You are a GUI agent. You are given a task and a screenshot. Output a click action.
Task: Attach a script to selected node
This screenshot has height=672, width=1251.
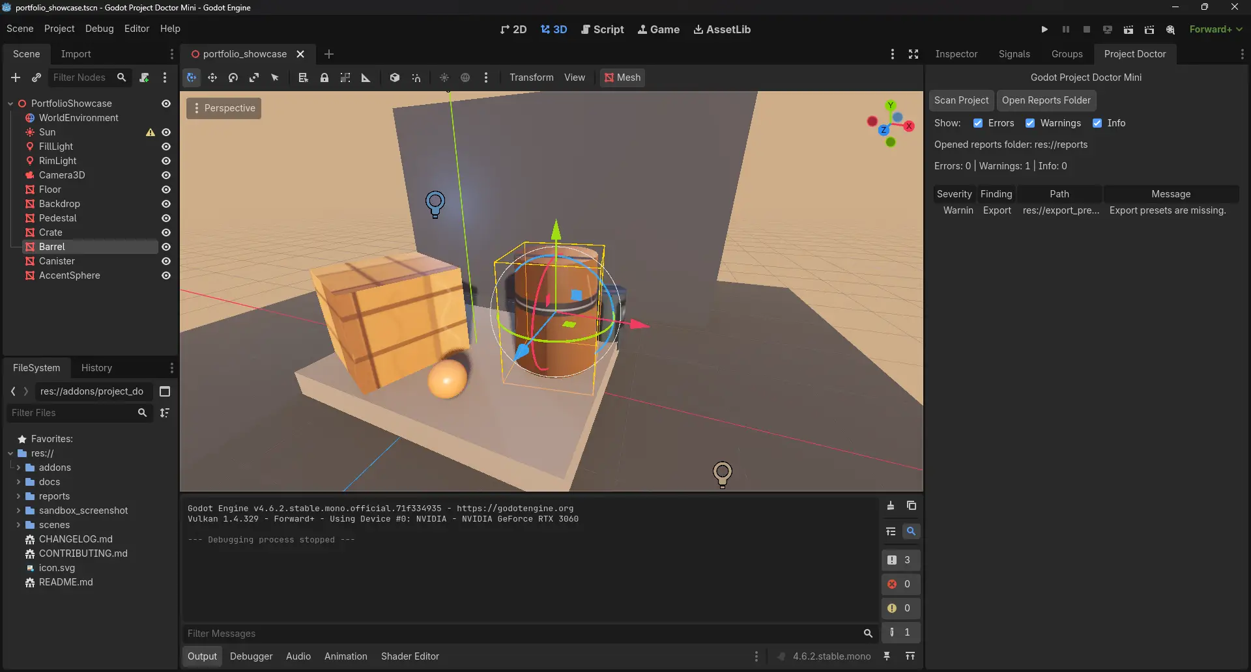click(x=145, y=77)
